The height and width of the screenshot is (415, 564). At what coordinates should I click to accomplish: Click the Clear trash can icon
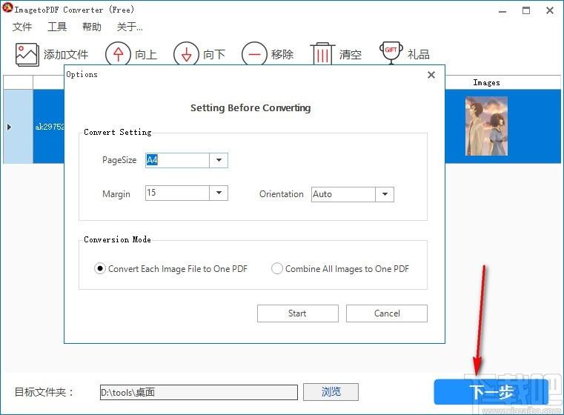coord(322,54)
